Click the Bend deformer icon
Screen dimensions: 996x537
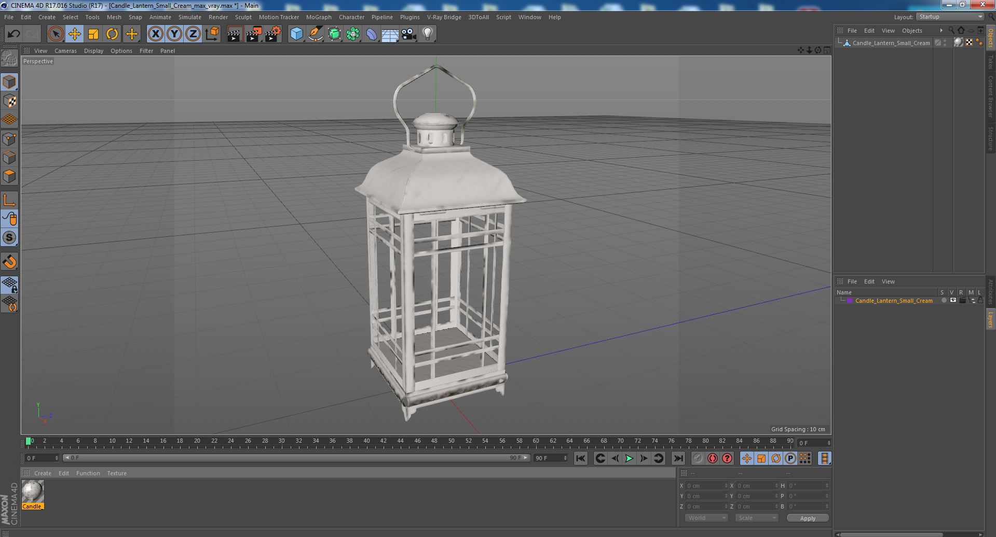pyautogui.click(x=372, y=34)
